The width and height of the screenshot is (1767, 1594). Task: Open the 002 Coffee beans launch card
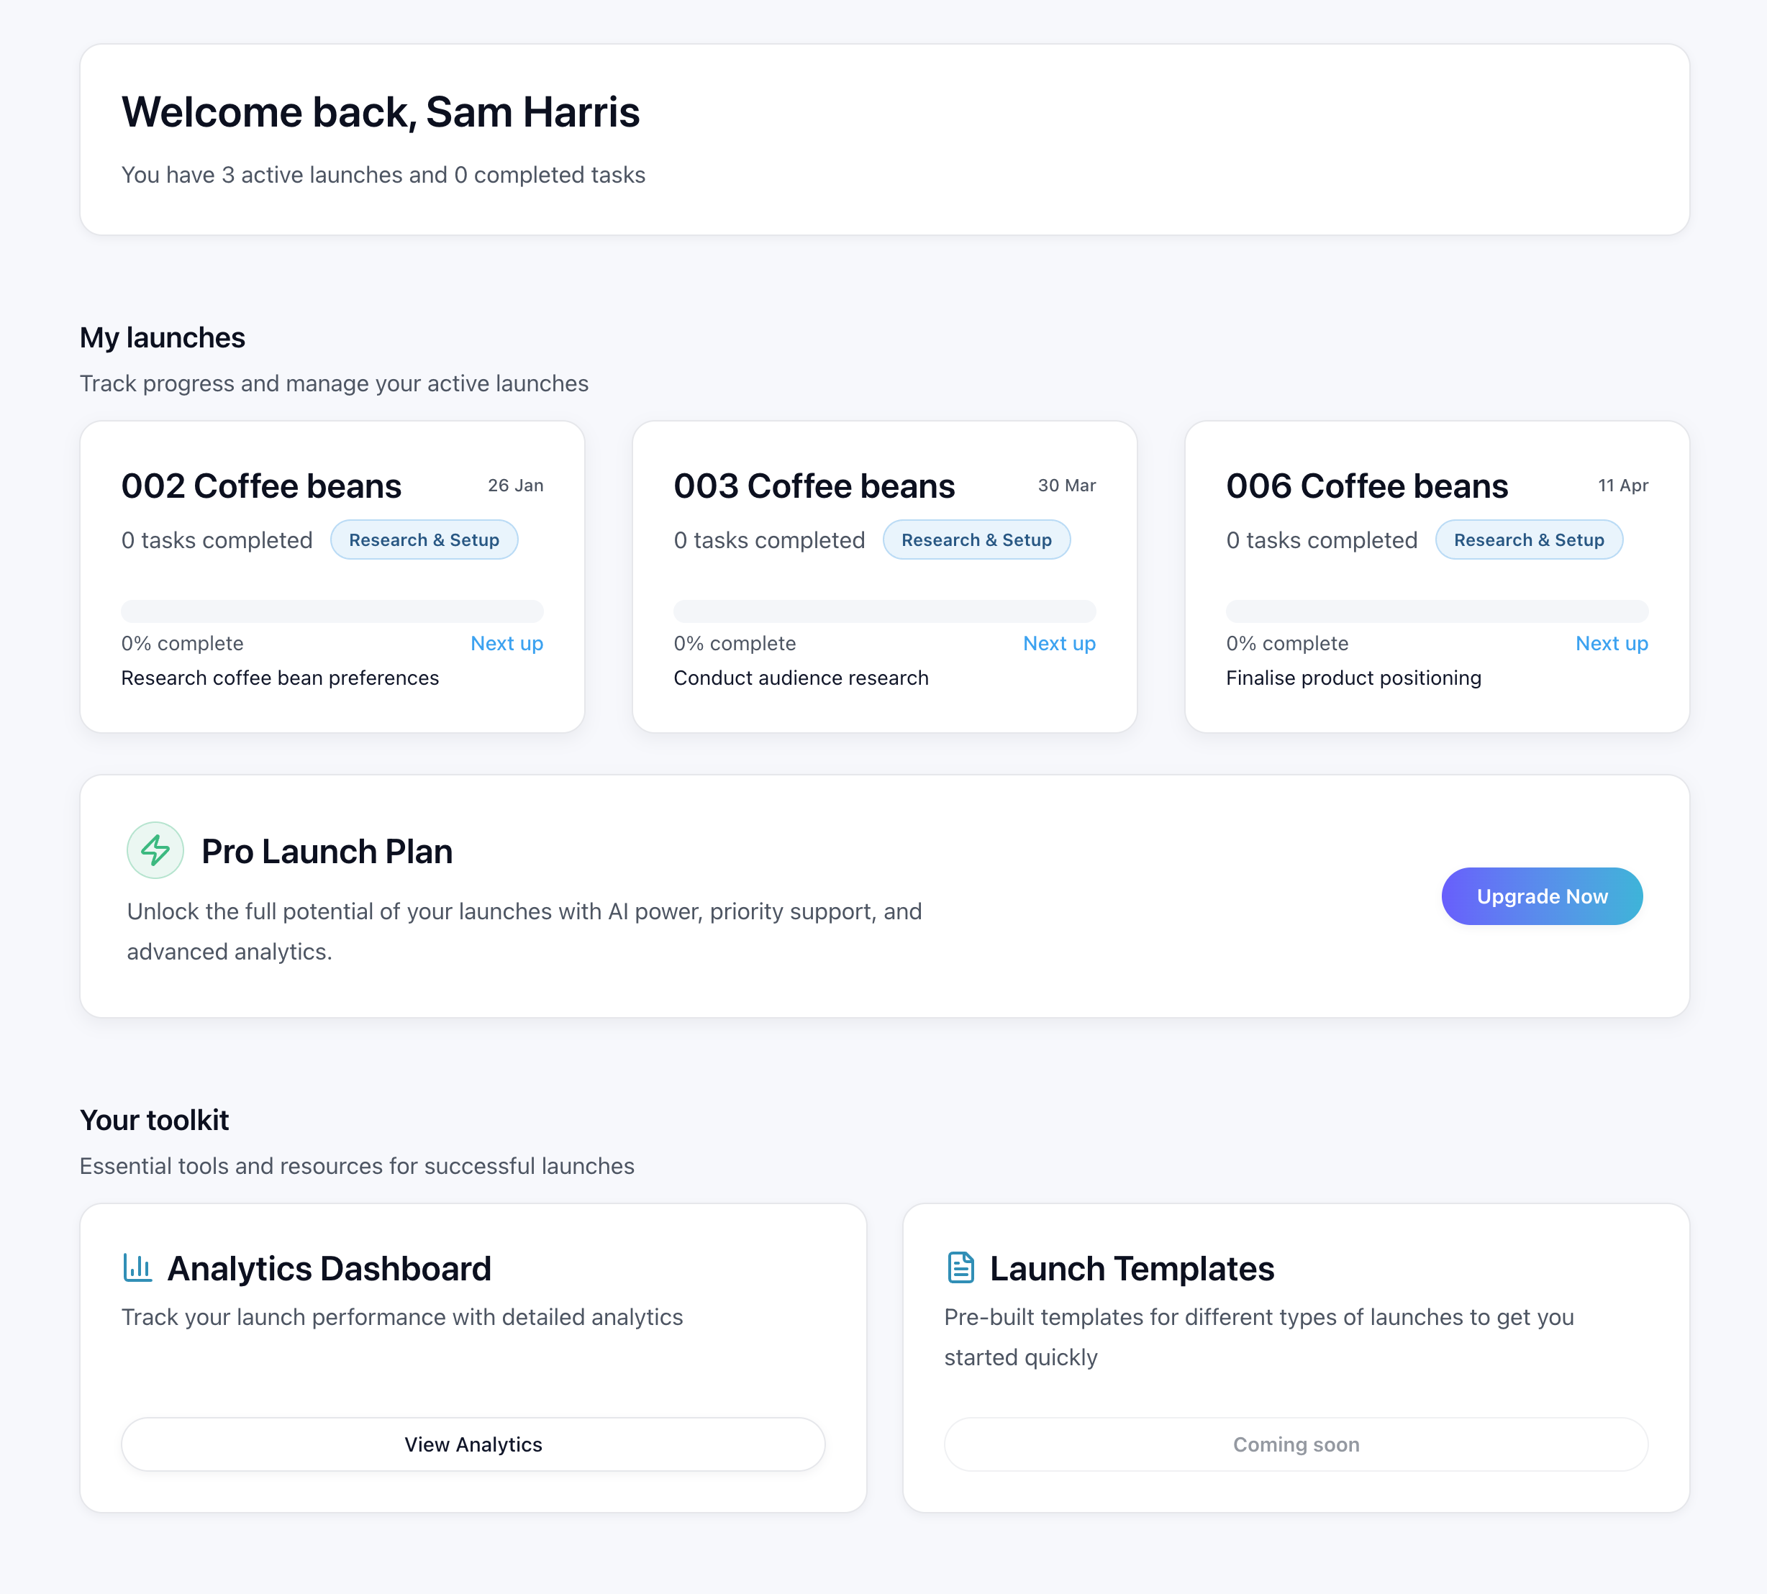(261, 486)
